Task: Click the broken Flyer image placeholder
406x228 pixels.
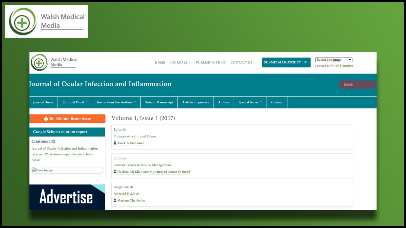Action: [67, 170]
